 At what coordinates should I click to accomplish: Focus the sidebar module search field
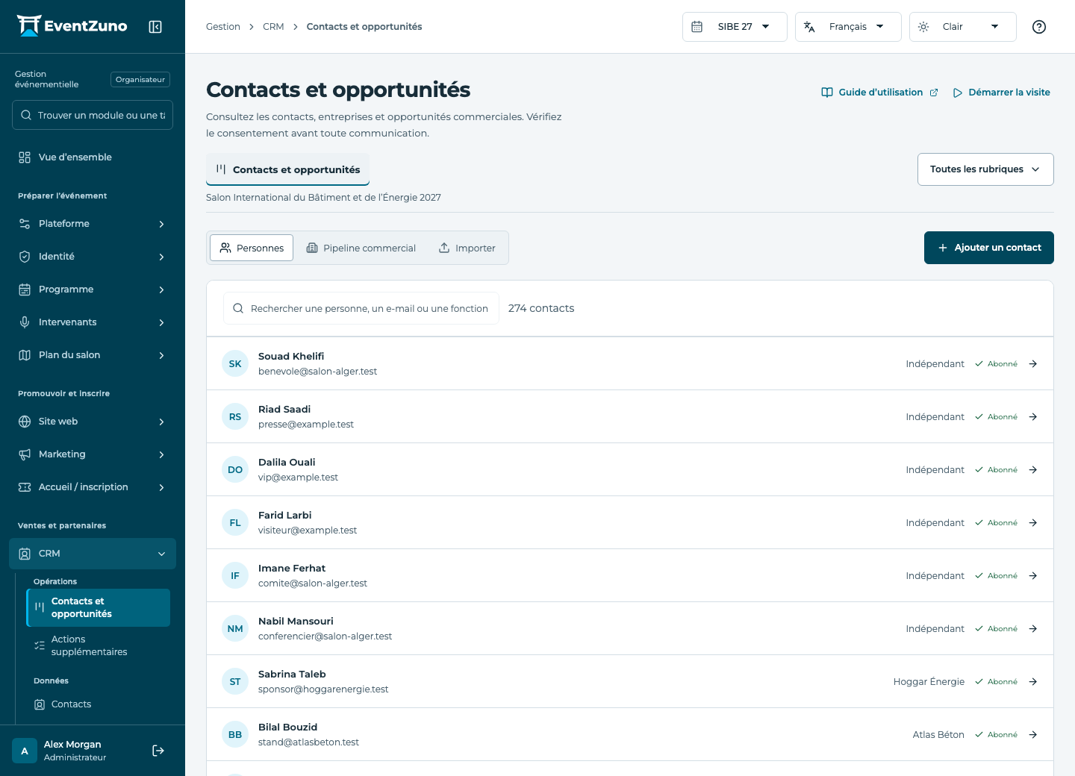pyautogui.click(x=93, y=115)
